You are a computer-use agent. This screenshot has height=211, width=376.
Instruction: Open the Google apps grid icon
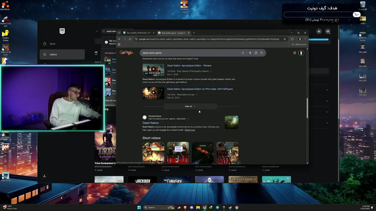[295, 53]
